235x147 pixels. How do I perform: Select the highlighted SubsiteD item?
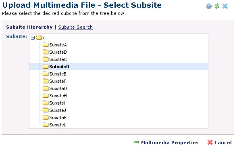pyautogui.click(x=59, y=67)
